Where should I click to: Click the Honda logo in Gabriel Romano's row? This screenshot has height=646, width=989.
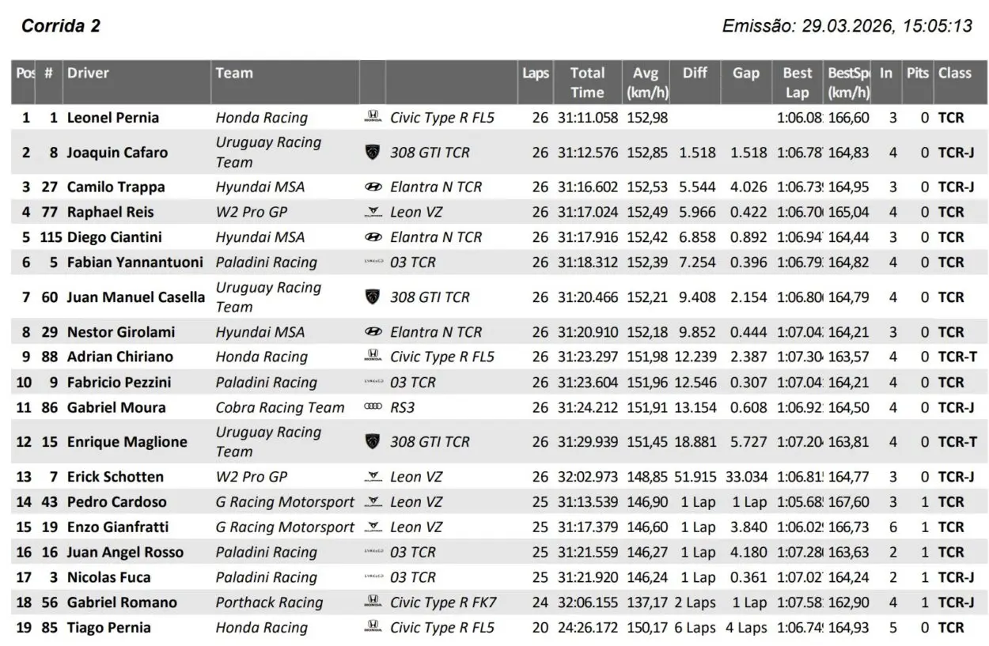372,603
